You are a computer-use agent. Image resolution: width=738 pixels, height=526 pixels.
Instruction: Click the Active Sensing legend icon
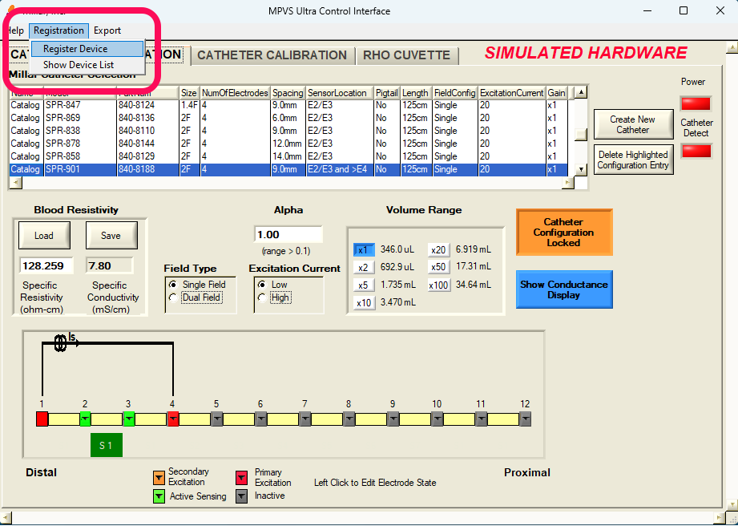(x=159, y=496)
